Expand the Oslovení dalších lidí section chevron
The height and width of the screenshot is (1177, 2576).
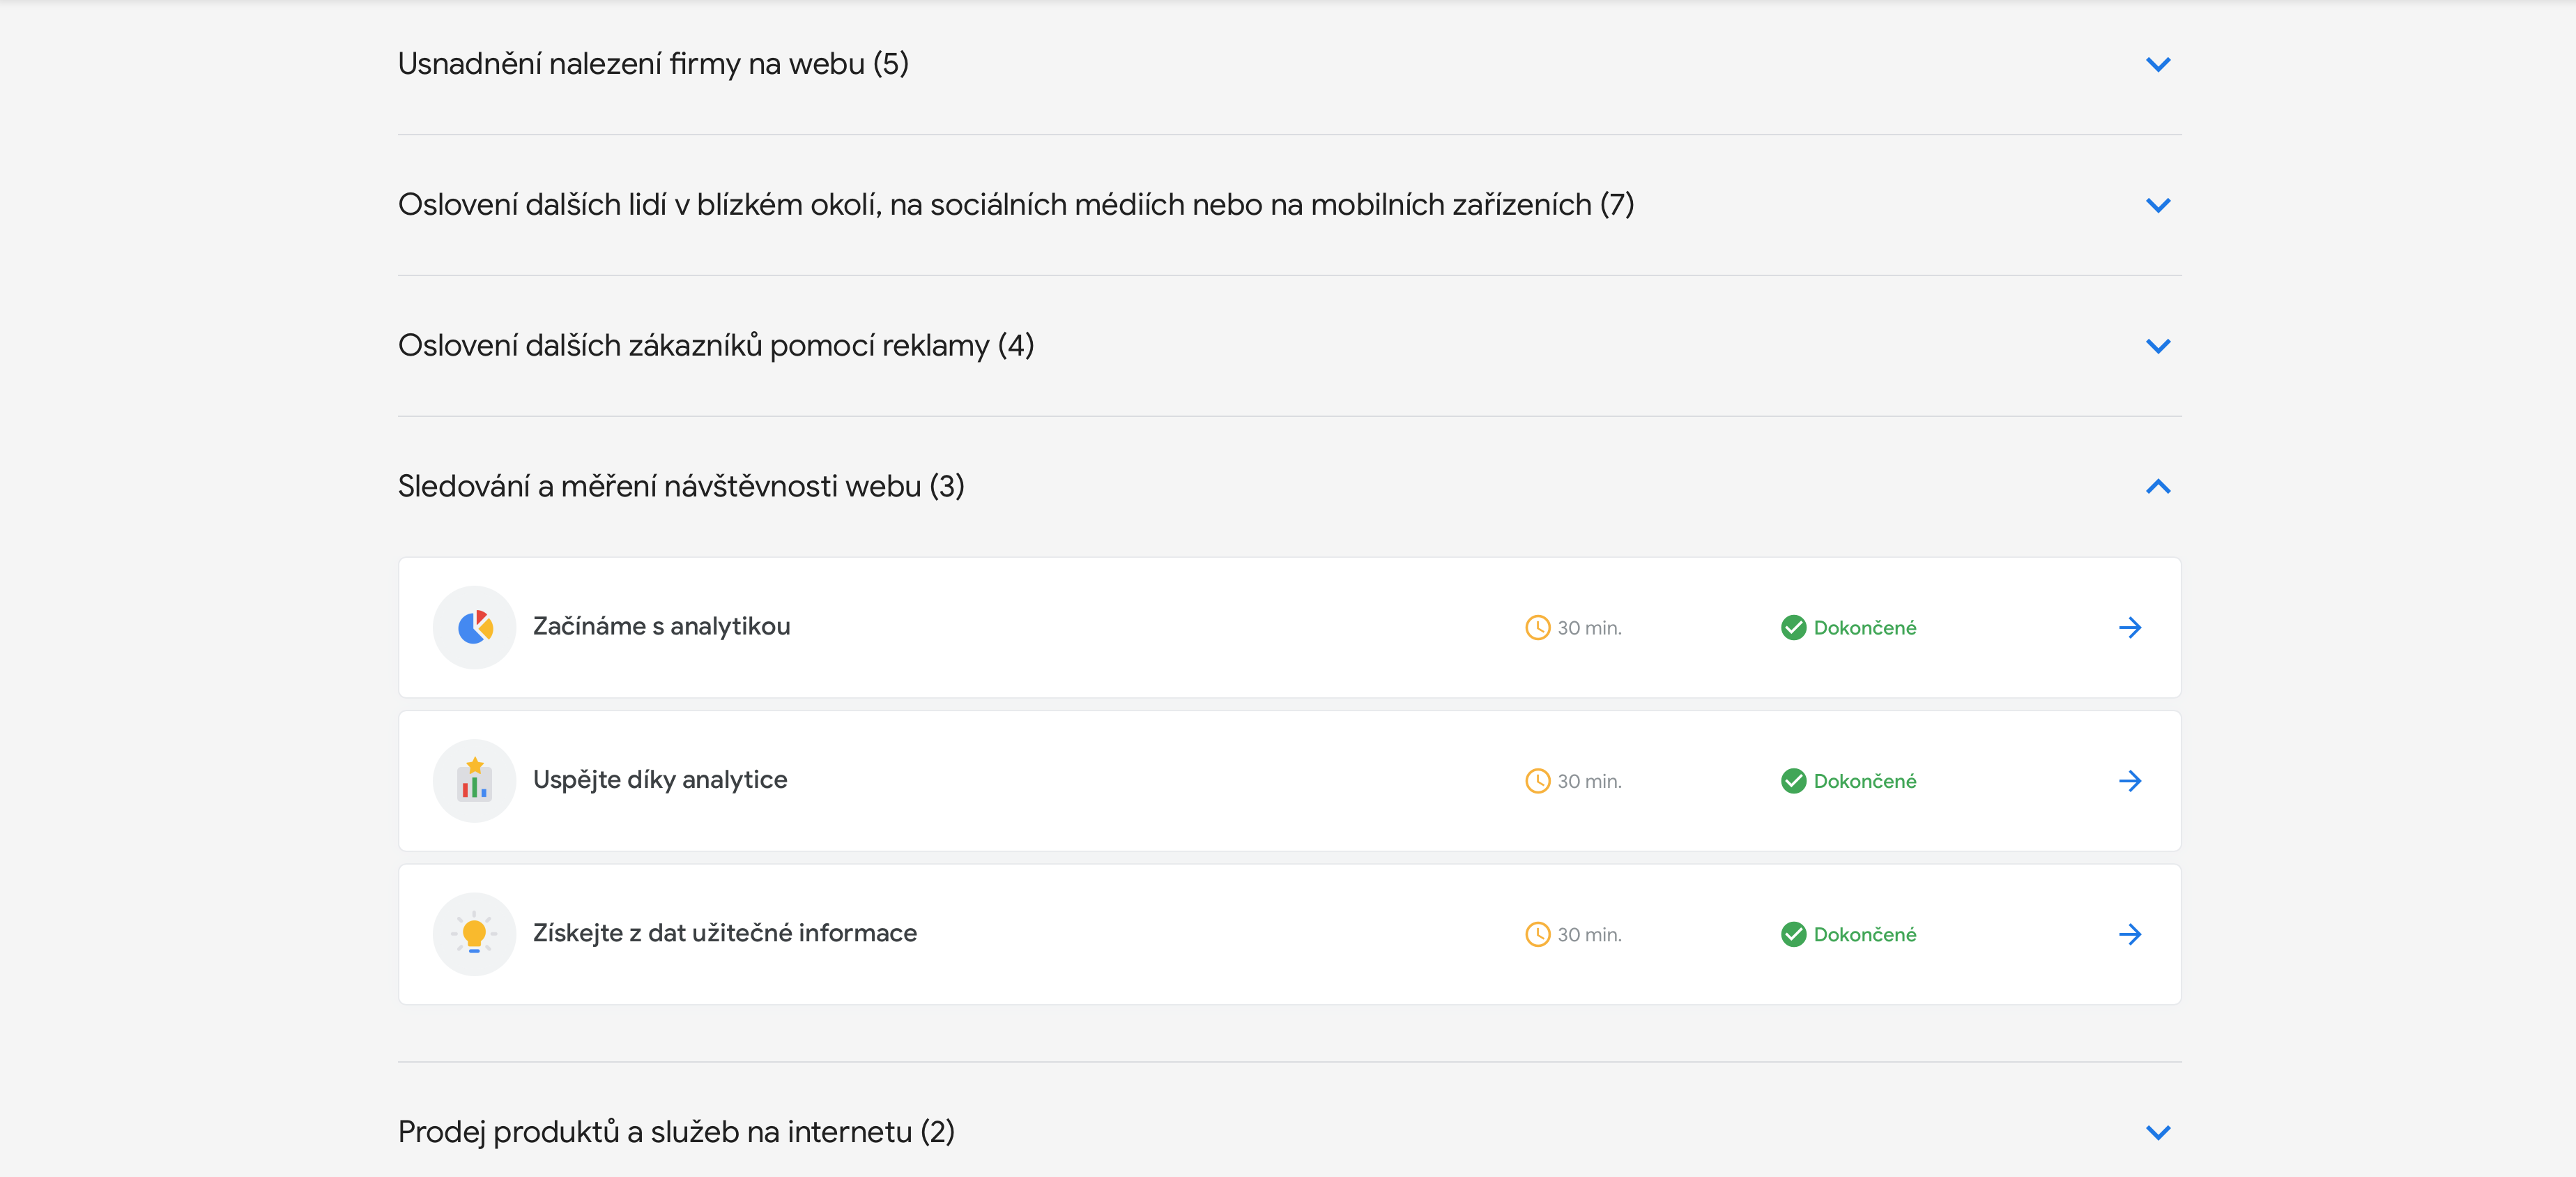(2158, 205)
